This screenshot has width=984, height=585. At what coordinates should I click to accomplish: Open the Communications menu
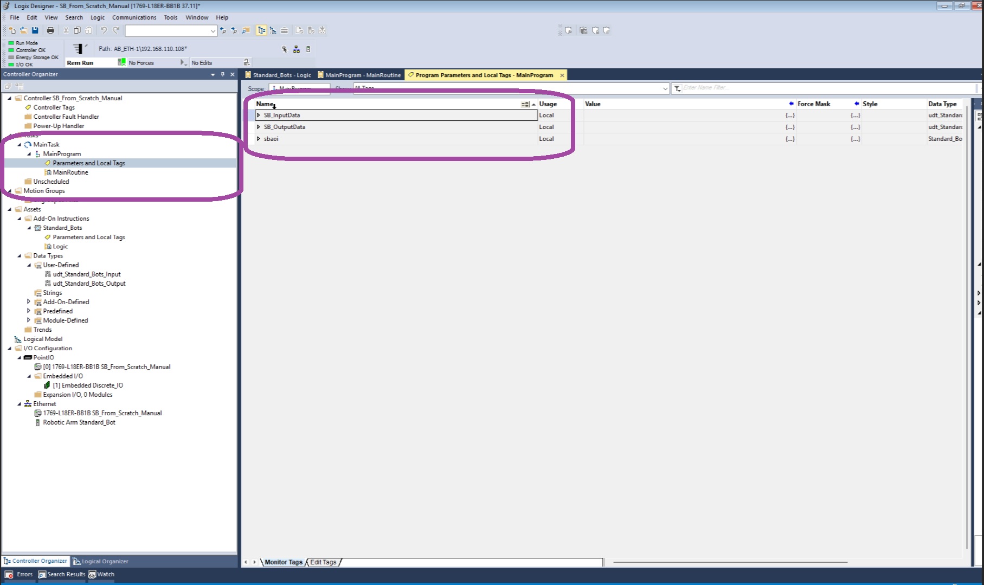tap(134, 17)
